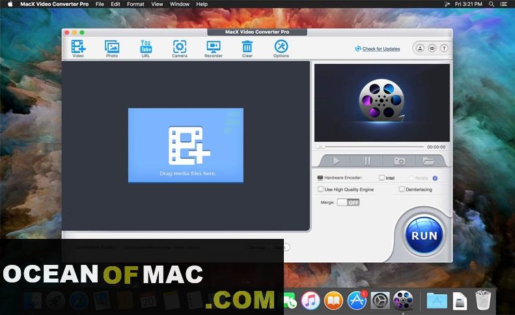This screenshot has width=515, height=315.
Task: Open the View menu
Action: [x=157, y=4]
